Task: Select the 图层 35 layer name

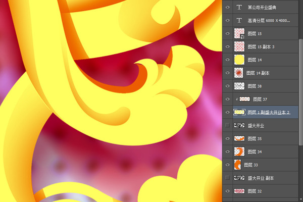Action: coord(255,138)
